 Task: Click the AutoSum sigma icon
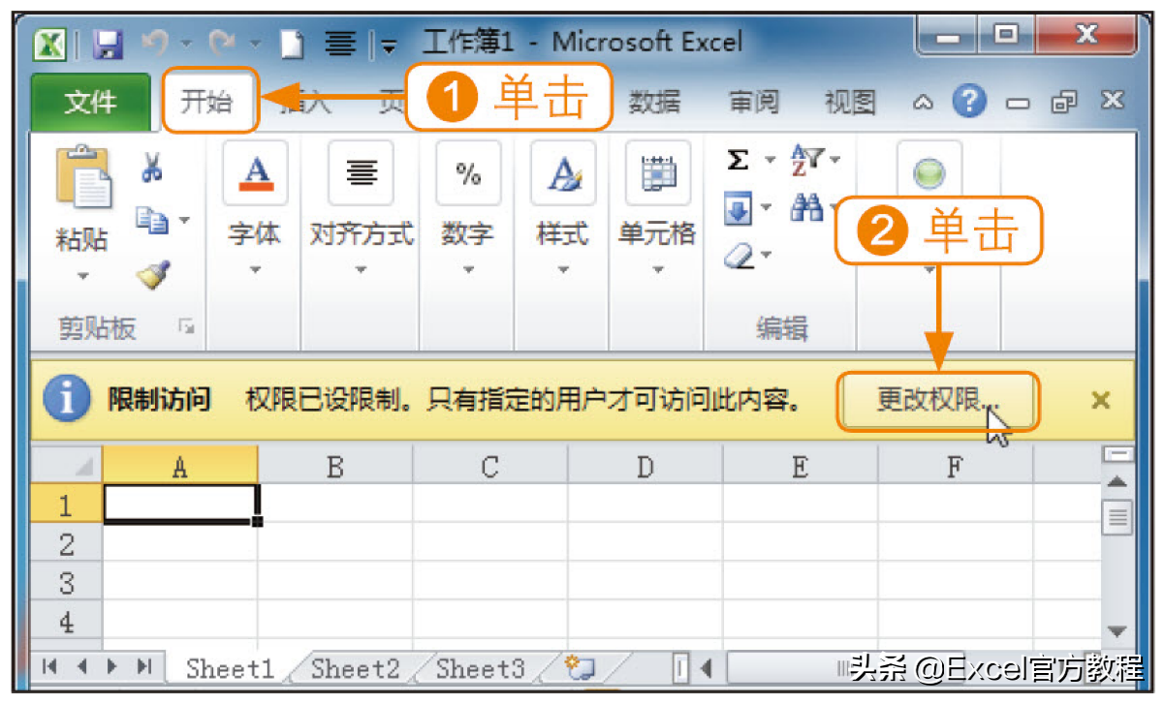point(739,160)
